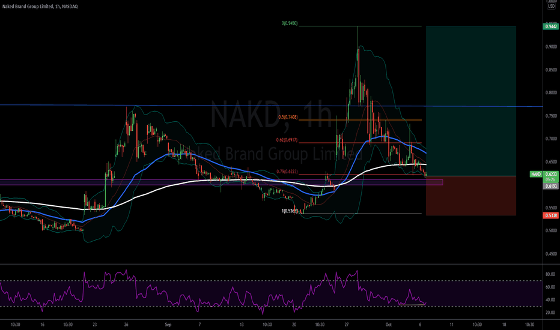Screen dimensions: 560x330
Task: Click the 20.00 RSI axis value
Action: [550, 313]
